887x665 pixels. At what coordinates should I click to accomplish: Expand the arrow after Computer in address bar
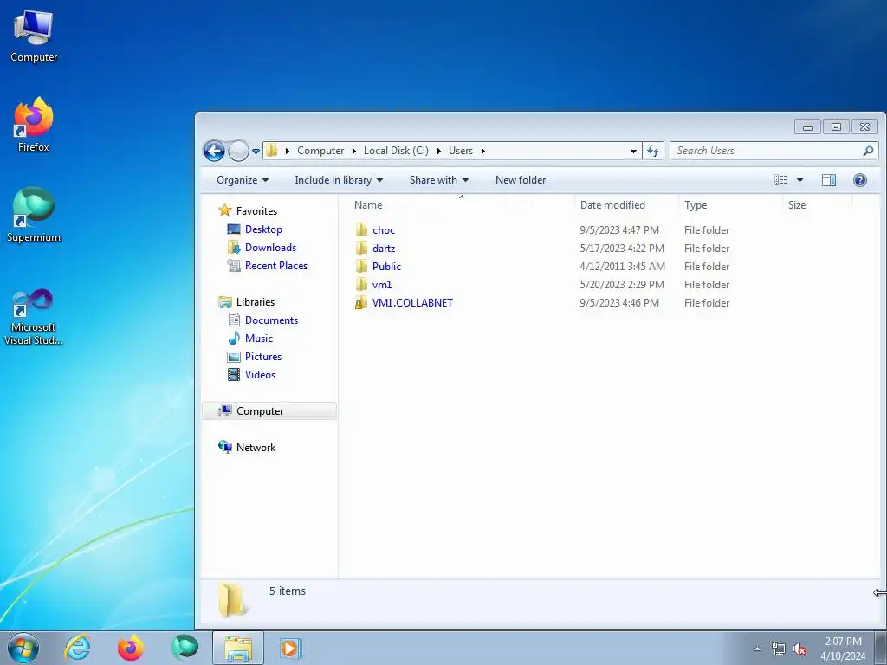click(x=354, y=151)
